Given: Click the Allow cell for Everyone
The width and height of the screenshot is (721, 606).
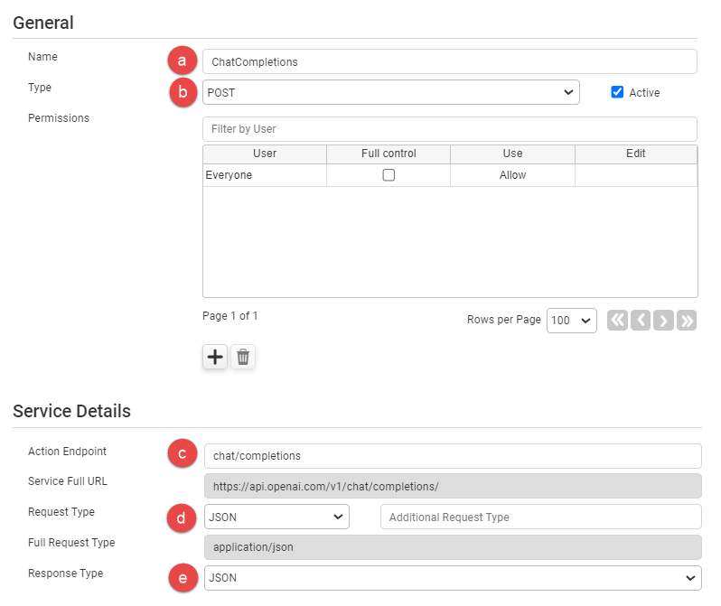Looking at the screenshot, I should [512, 175].
